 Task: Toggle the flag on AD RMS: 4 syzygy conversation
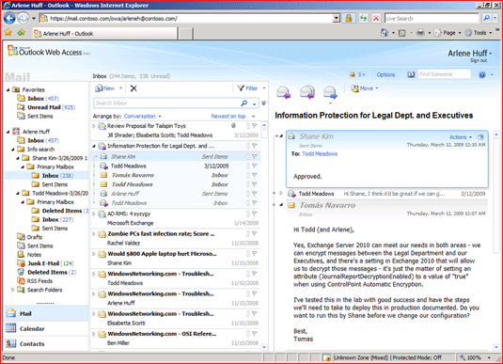pos(255,214)
